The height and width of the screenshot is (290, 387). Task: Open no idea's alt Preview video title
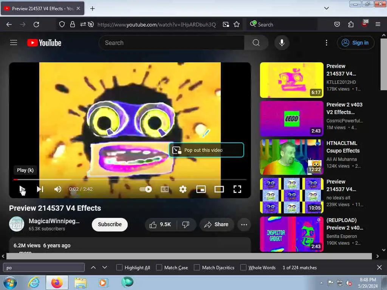[x=341, y=185]
